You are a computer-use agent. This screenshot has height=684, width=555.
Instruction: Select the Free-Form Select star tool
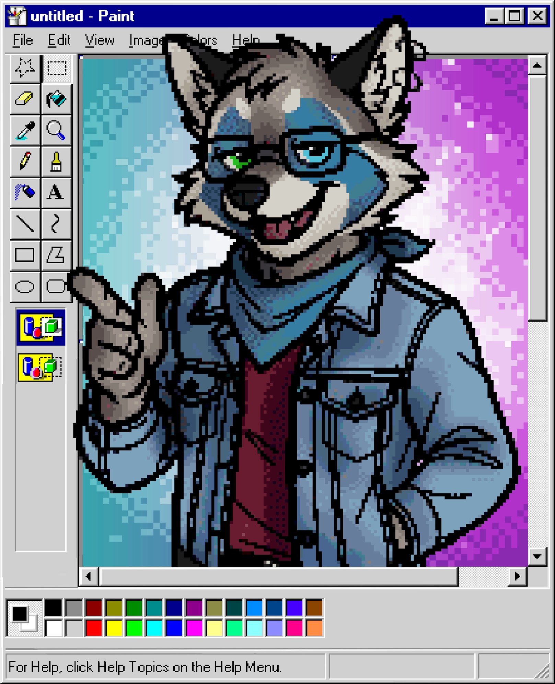[x=25, y=68]
